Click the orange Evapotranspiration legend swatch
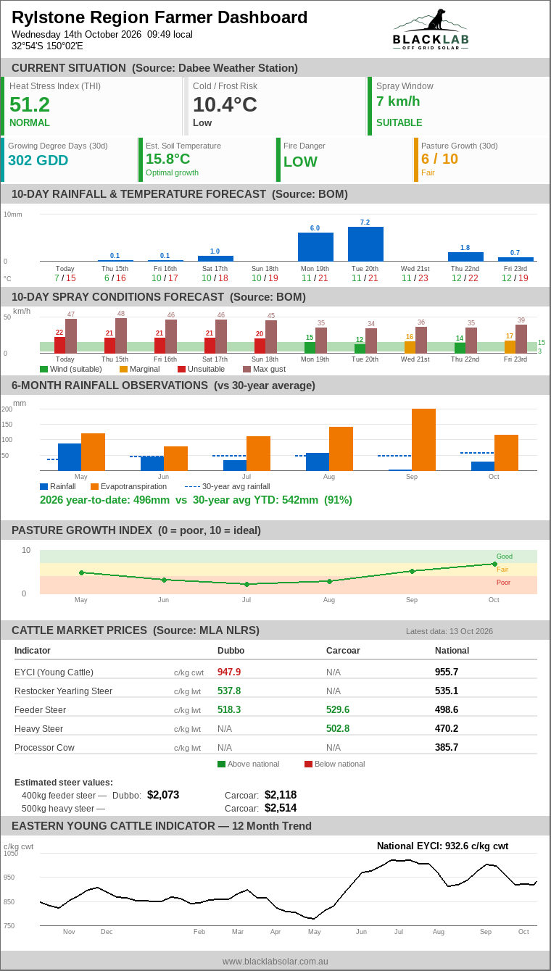The image size is (551, 971). (x=94, y=486)
